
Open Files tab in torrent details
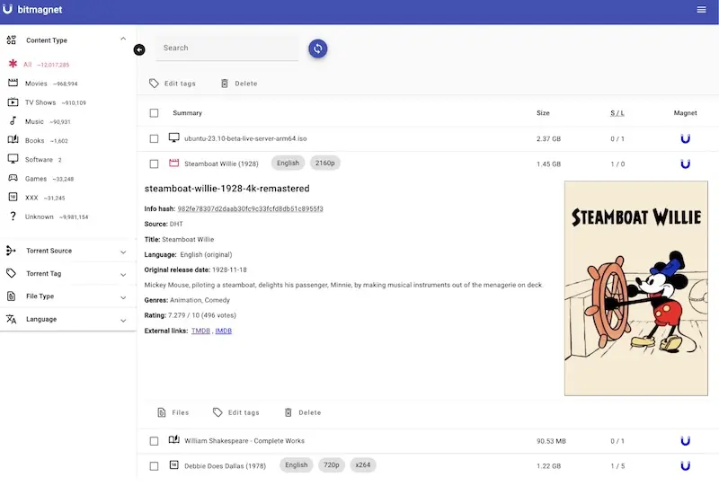173,412
